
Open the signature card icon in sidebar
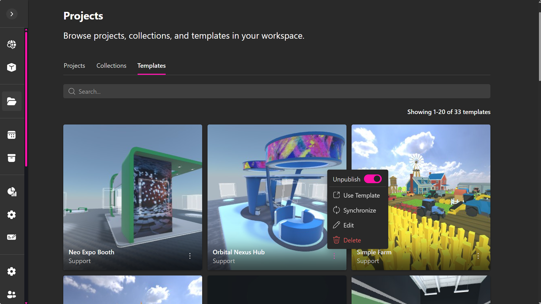12,237
